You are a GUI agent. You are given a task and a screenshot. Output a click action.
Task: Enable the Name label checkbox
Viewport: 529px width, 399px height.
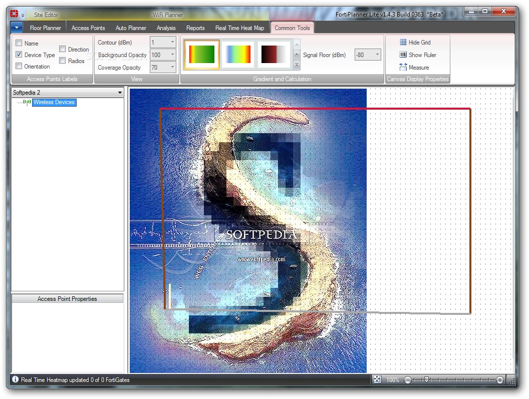coord(19,43)
